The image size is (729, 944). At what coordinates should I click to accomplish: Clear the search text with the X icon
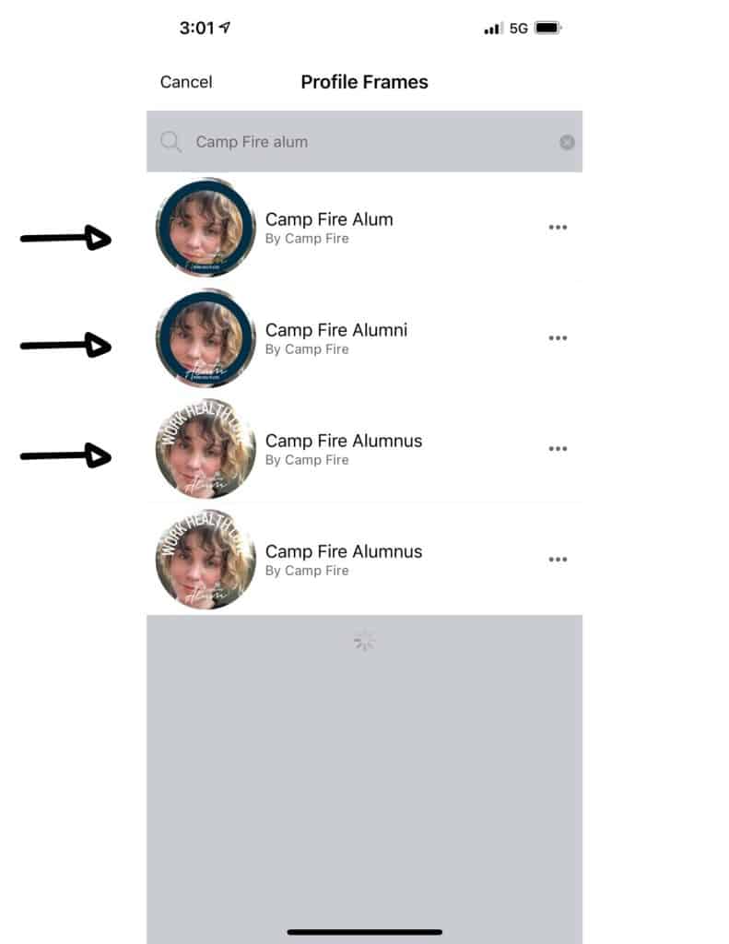point(567,142)
